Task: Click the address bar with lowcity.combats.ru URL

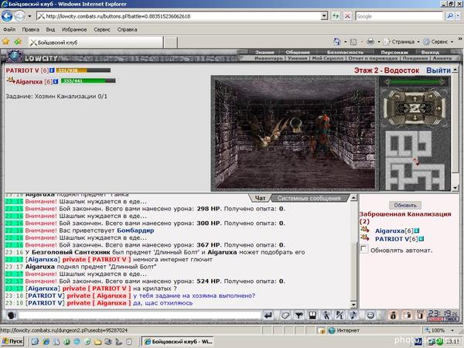Action: point(179,16)
